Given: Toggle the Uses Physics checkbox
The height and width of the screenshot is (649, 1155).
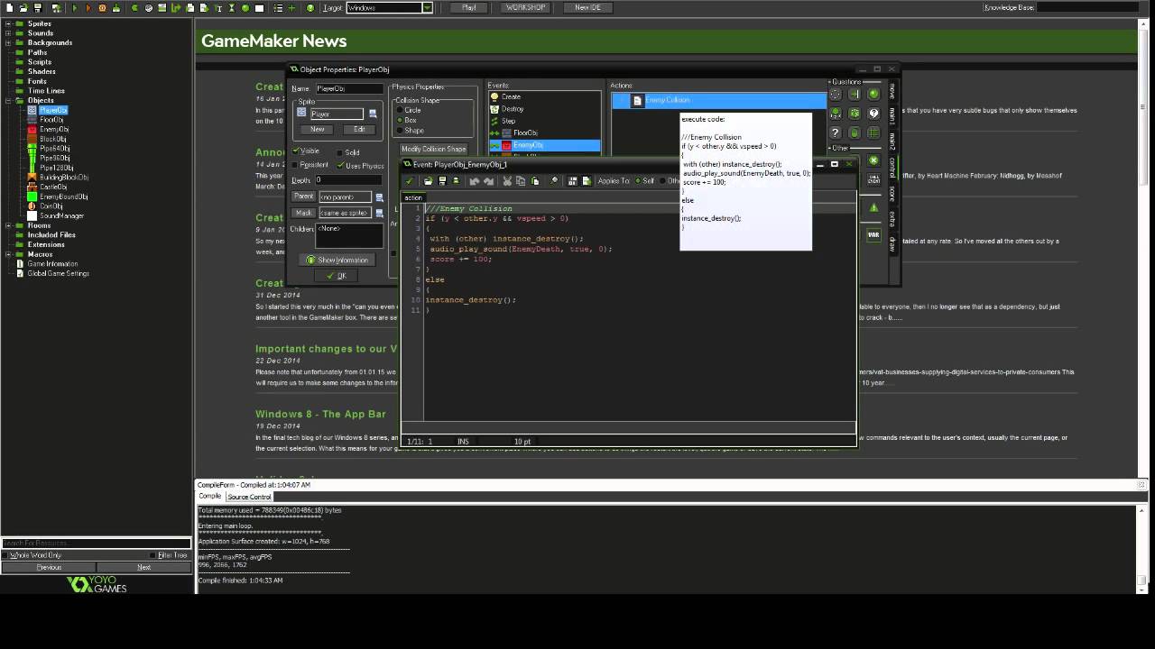Looking at the screenshot, I should coord(340,165).
